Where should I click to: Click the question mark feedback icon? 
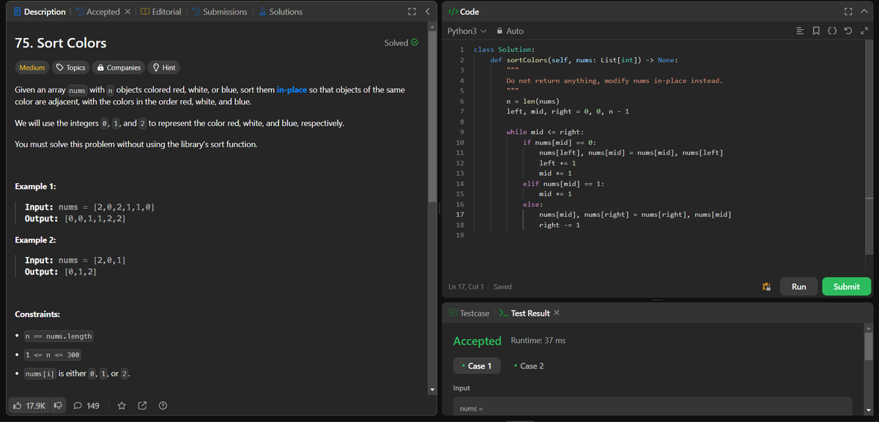point(162,405)
